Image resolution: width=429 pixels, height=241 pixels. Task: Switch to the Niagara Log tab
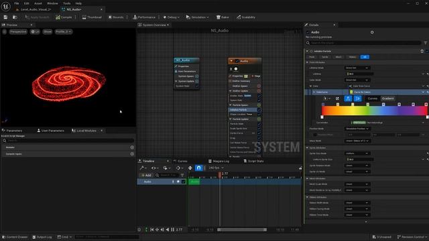pyautogui.click(x=219, y=161)
